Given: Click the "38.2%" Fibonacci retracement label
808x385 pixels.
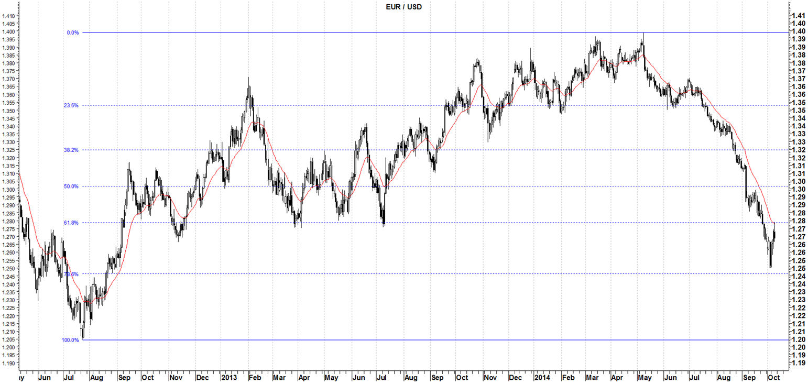Looking at the screenshot, I should 71,150.
